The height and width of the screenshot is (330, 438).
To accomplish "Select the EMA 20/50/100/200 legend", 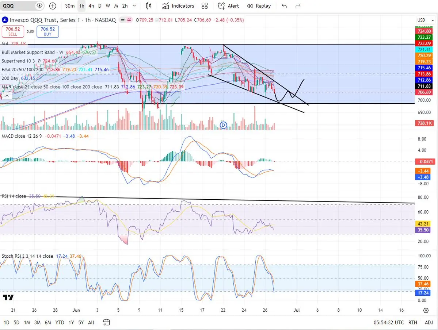I will (55, 69).
